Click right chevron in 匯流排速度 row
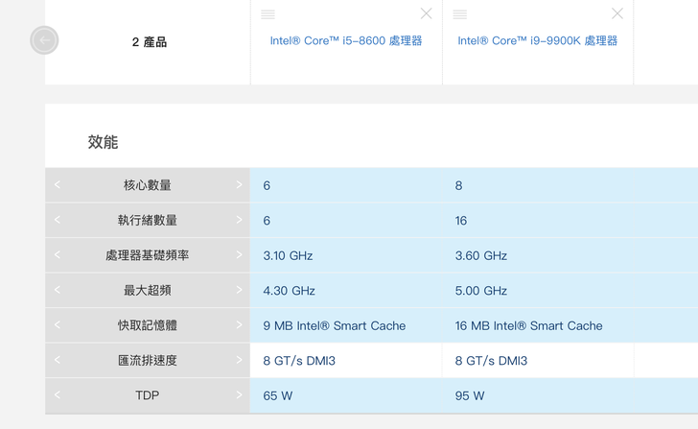This screenshot has height=429, width=698. [239, 360]
